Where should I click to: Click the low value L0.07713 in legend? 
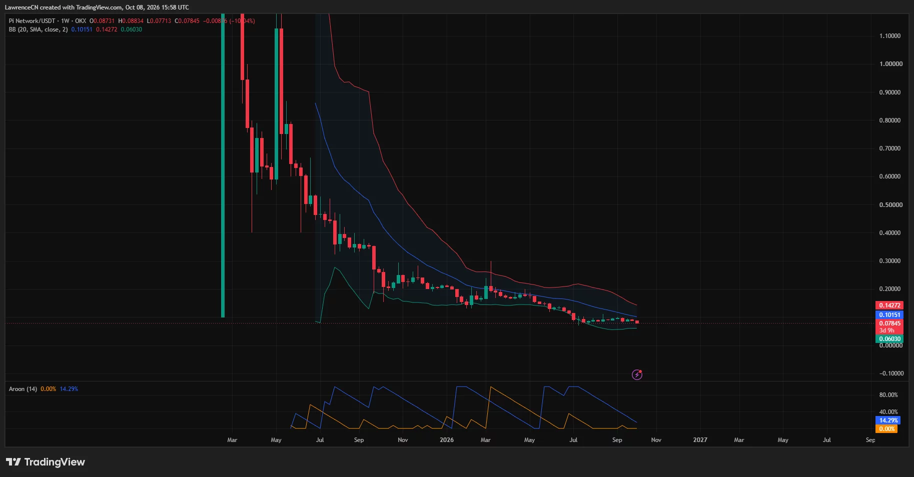point(159,21)
